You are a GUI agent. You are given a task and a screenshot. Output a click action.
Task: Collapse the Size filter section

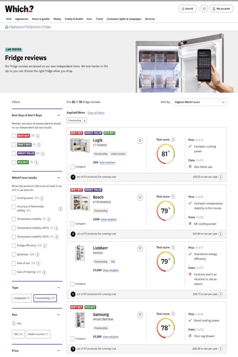pyautogui.click(x=59, y=315)
